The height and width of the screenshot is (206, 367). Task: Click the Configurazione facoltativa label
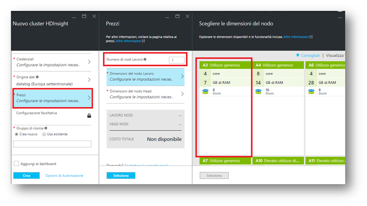tap(36, 113)
